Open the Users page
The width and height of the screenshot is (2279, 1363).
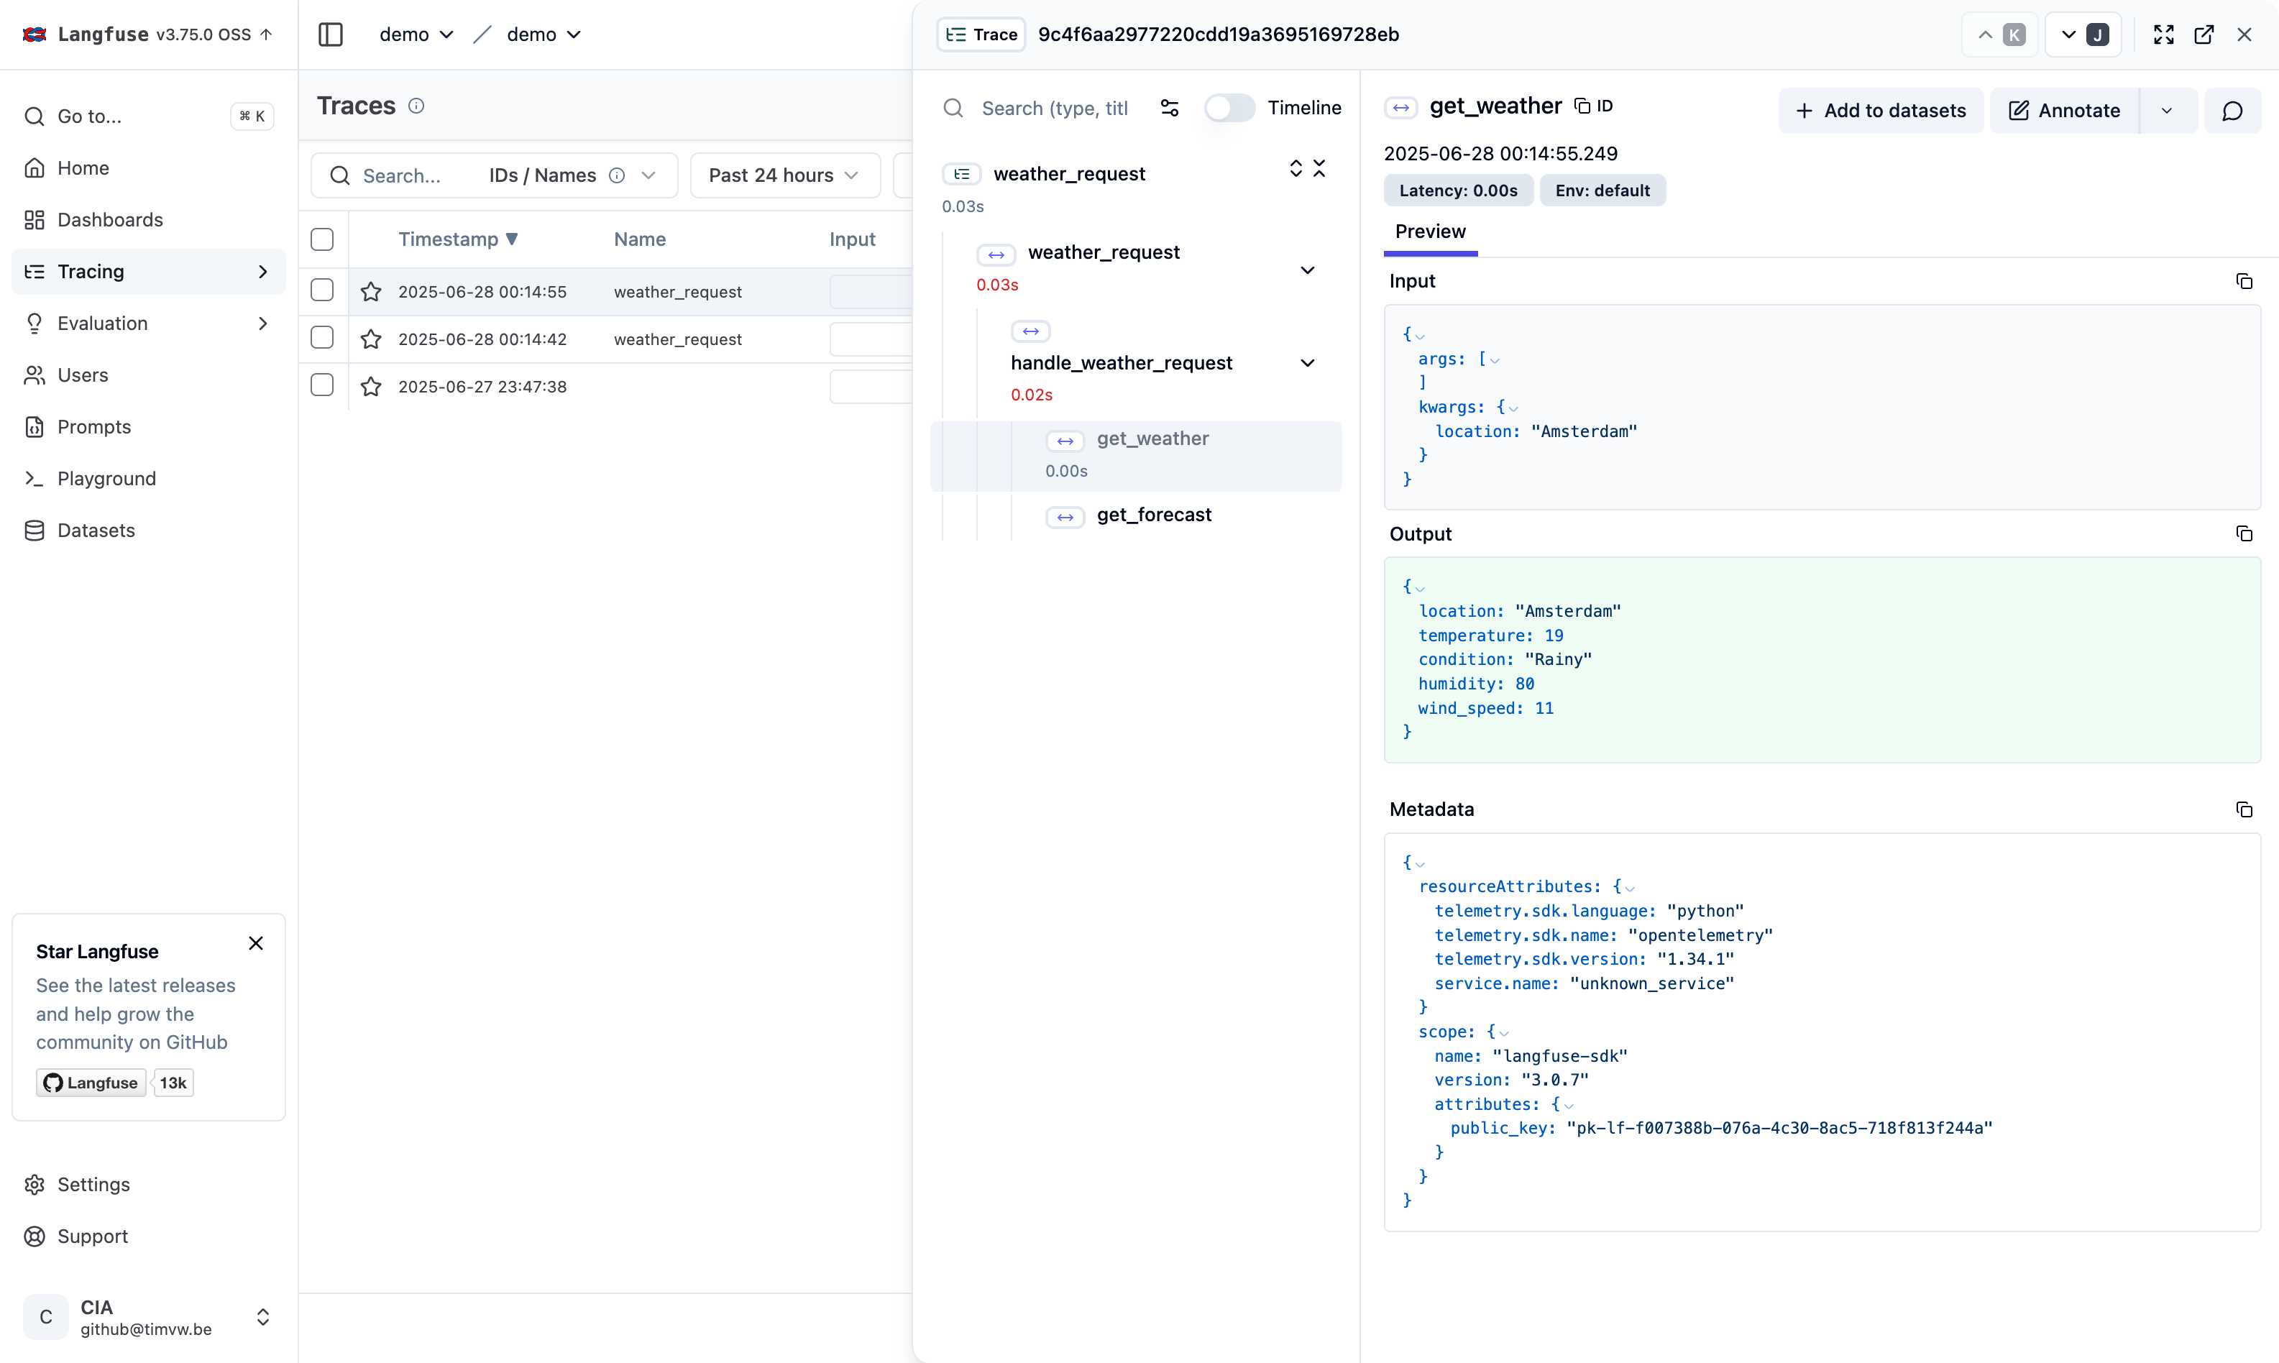pyautogui.click(x=149, y=375)
